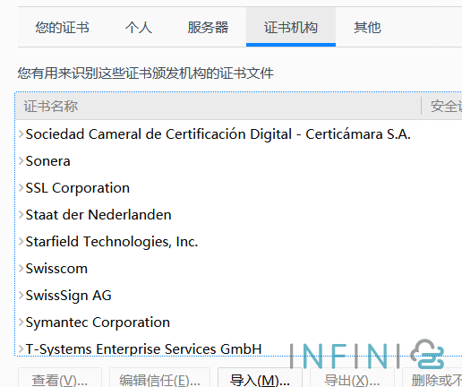Screen dimensions: 462x387
Task: Select the Starfield Technologies, Inc. row text
Action: 112,242
